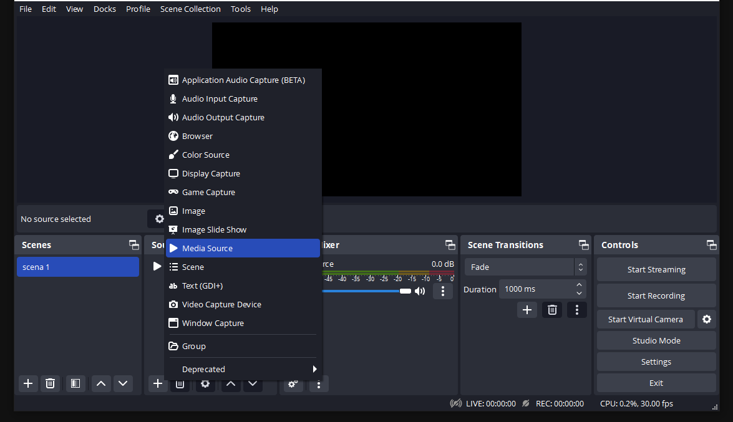Pop out the Controls dock icon
733x422 pixels.
[711, 244]
